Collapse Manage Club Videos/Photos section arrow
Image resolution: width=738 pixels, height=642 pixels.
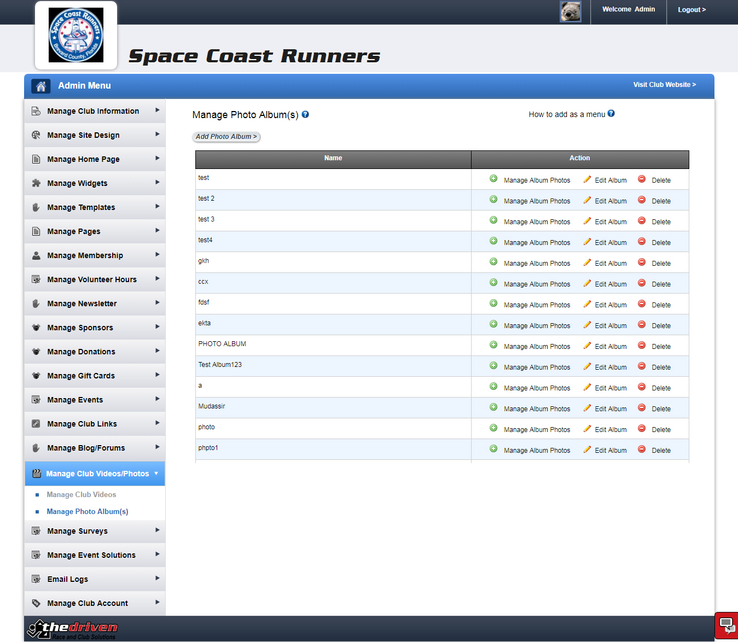coord(156,474)
